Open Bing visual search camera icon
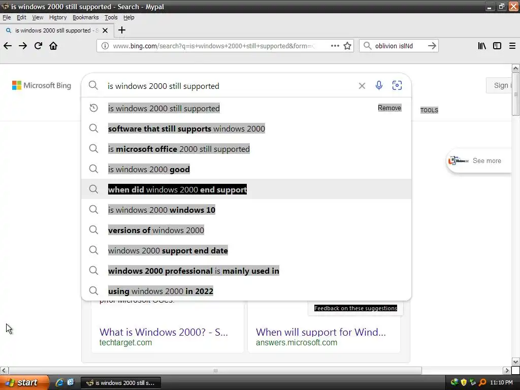520x390 pixels. click(397, 85)
